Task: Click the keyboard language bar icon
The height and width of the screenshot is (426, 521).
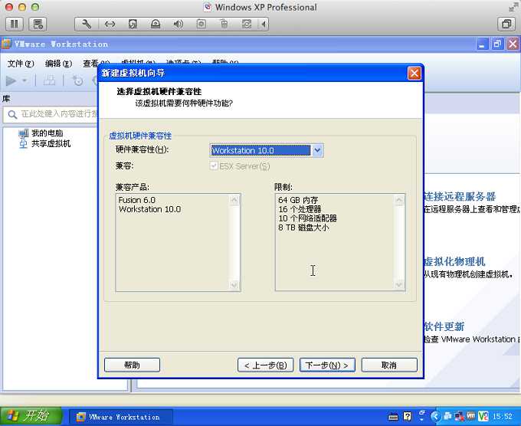Action: point(393,417)
